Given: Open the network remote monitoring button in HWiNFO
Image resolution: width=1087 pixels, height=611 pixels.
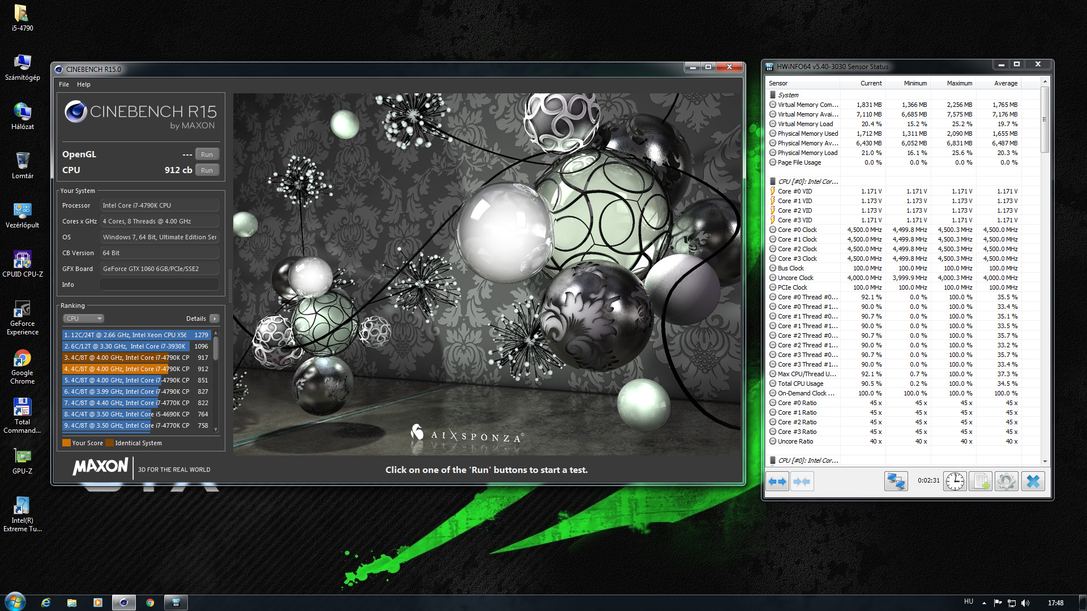Looking at the screenshot, I should 896,481.
